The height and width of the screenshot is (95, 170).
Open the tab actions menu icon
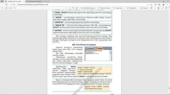(x=2, y=1)
